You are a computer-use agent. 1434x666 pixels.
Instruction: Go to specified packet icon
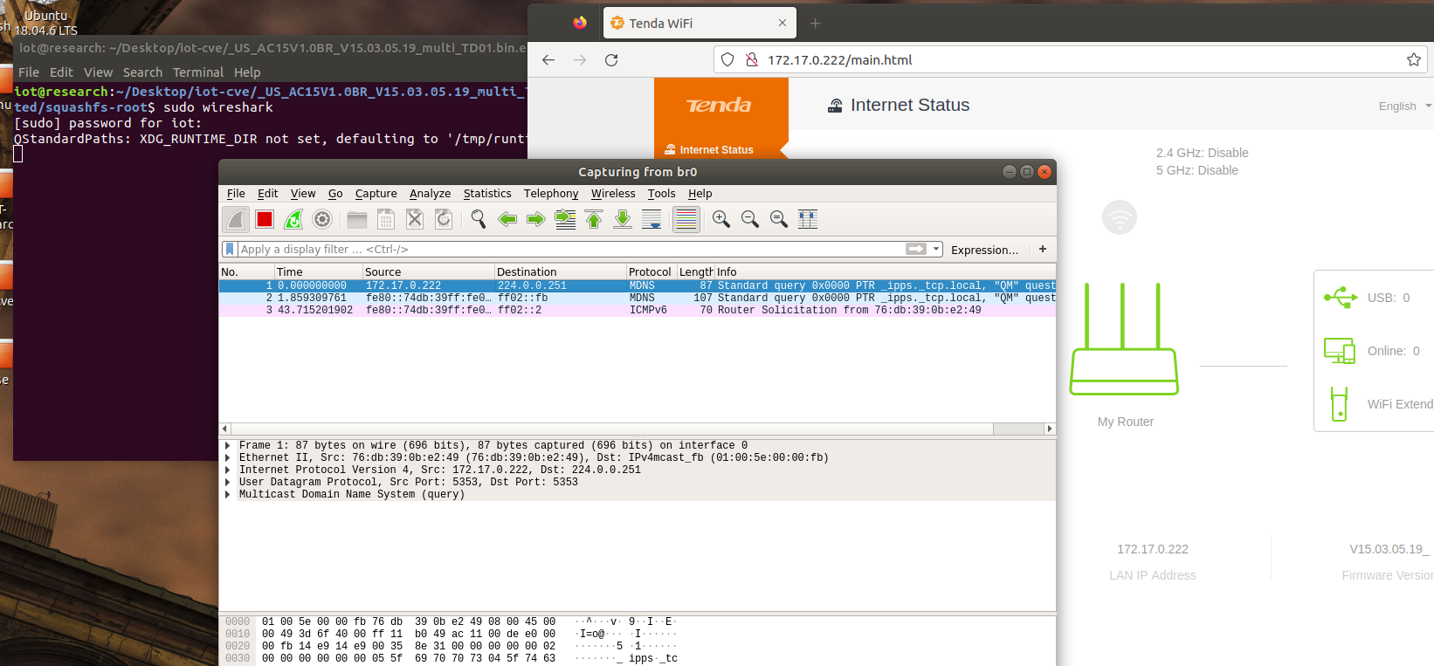tap(565, 219)
